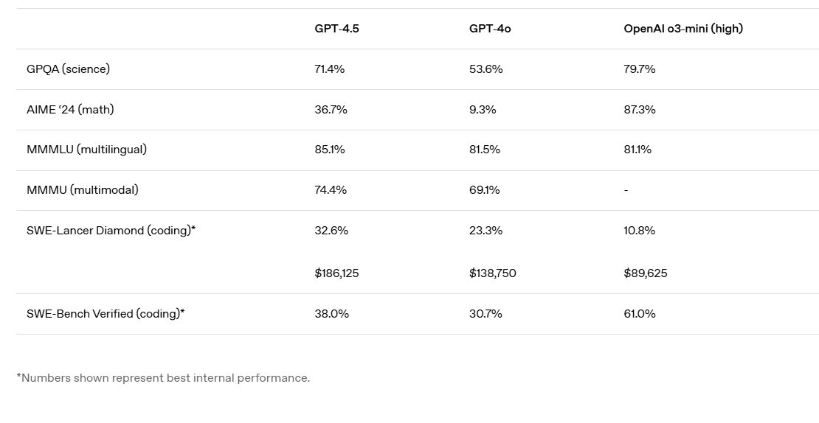Click the $186,125 earnings value
Image resolution: width=819 pixels, height=423 pixels.
336,273
